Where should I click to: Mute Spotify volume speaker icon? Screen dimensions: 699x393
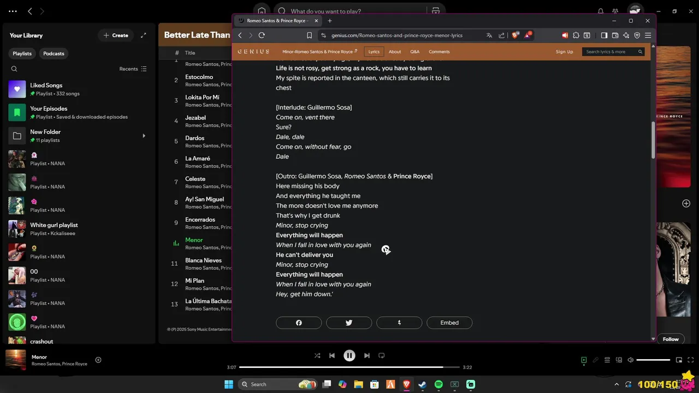click(630, 360)
